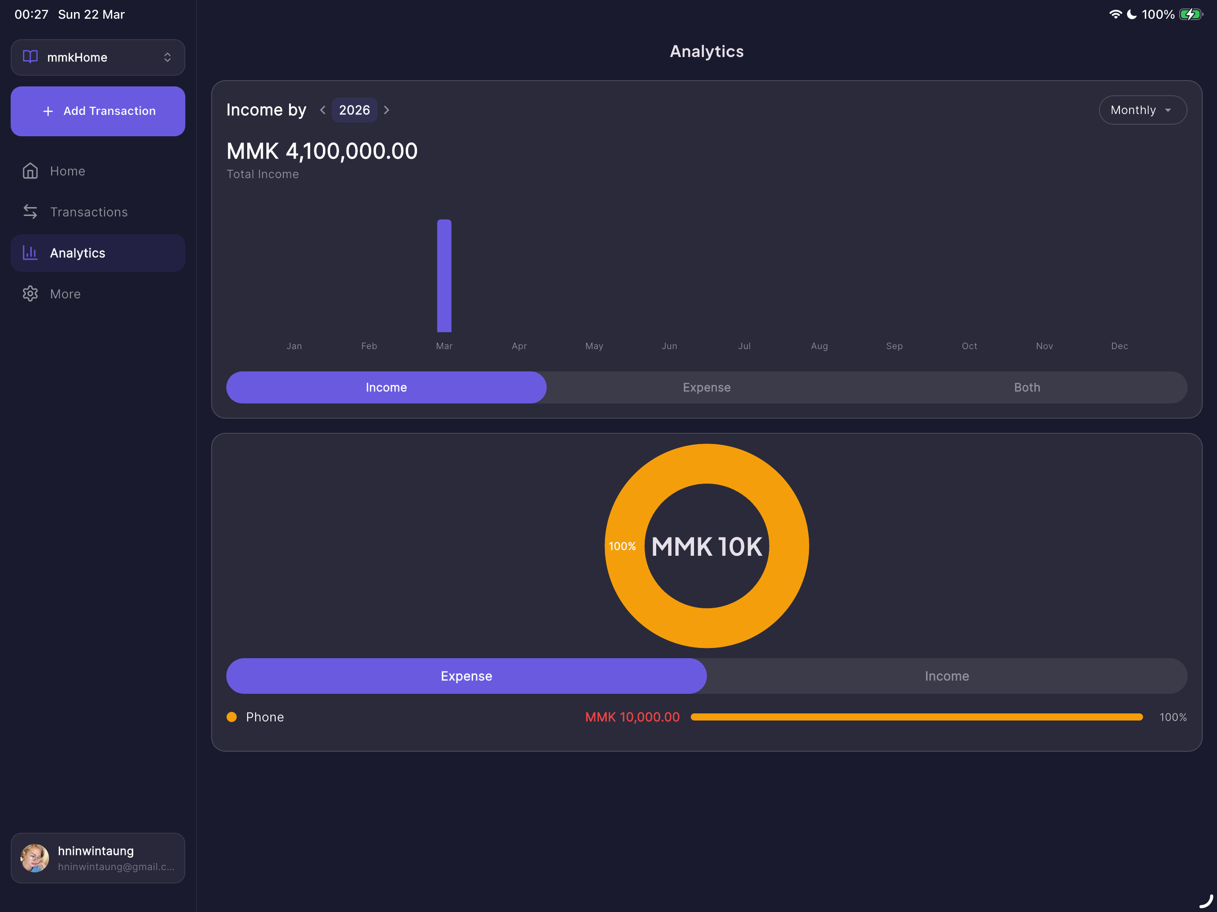This screenshot has height=912, width=1217.
Task: Click the Analytics page title
Action: tap(707, 51)
